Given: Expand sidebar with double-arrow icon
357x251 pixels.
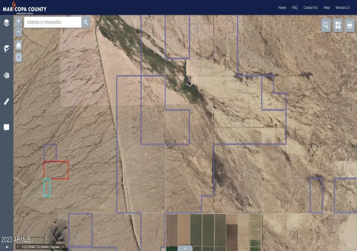Looking at the screenshot, I should click(7, 247).
